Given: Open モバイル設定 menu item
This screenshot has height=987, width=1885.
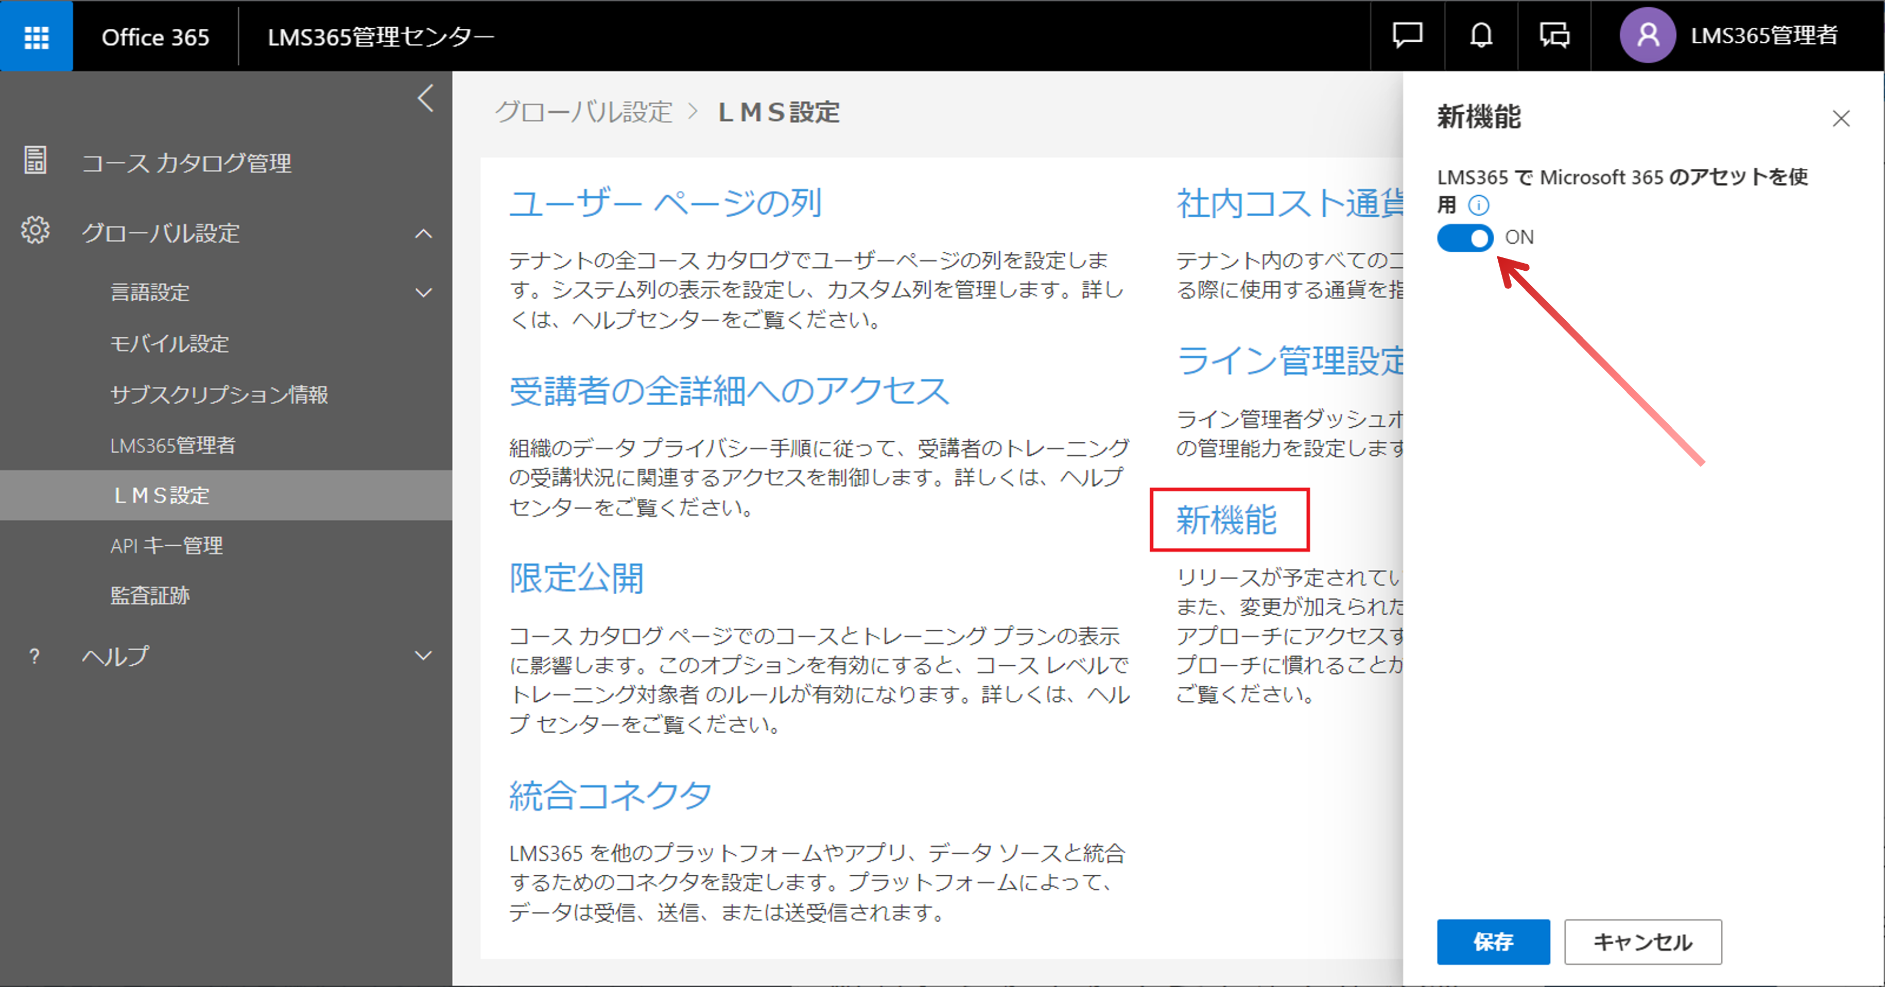Looking at the screenshot, I should (169, 343).
